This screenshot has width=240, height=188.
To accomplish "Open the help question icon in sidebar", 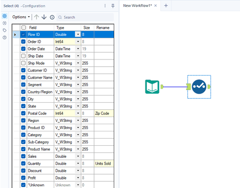I will (5, 37).
